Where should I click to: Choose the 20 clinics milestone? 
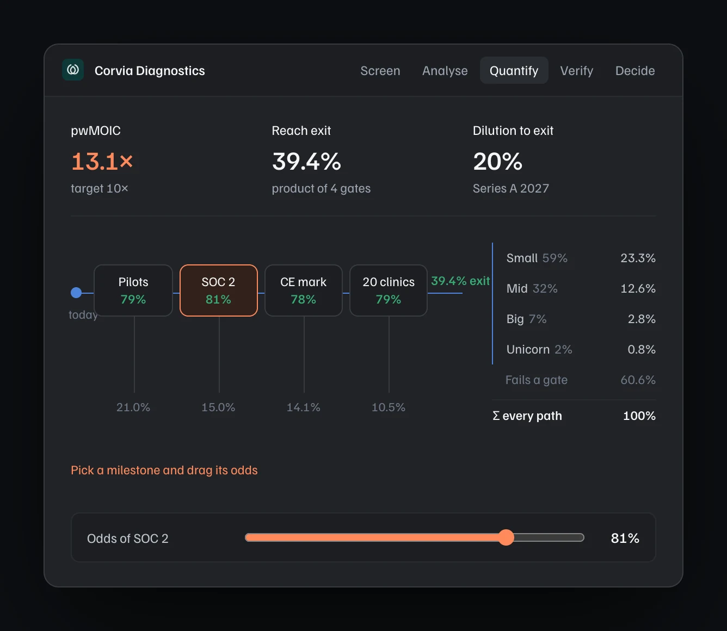[389, 290]
